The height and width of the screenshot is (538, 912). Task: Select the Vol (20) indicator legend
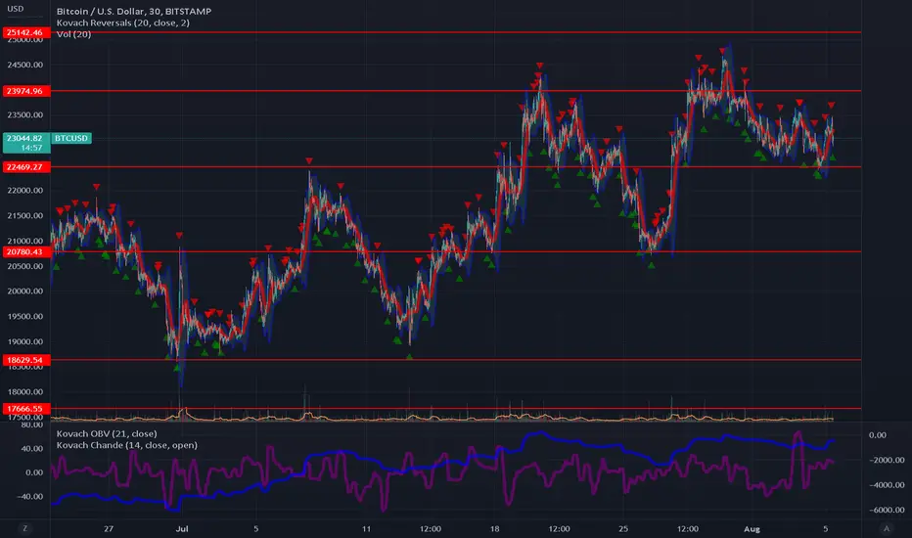pyautogui.click(x=73, y=34)
